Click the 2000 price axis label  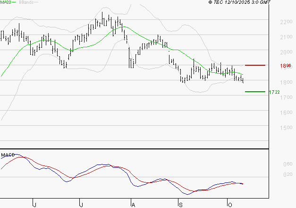[x=286, y=52]
